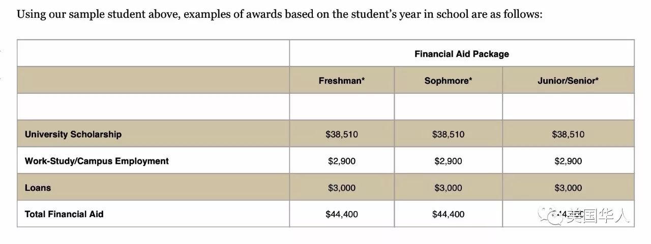This screenshot has height=244, width=651.
Task: Click the Total Financial Aid row label
Action: [64, 214]
